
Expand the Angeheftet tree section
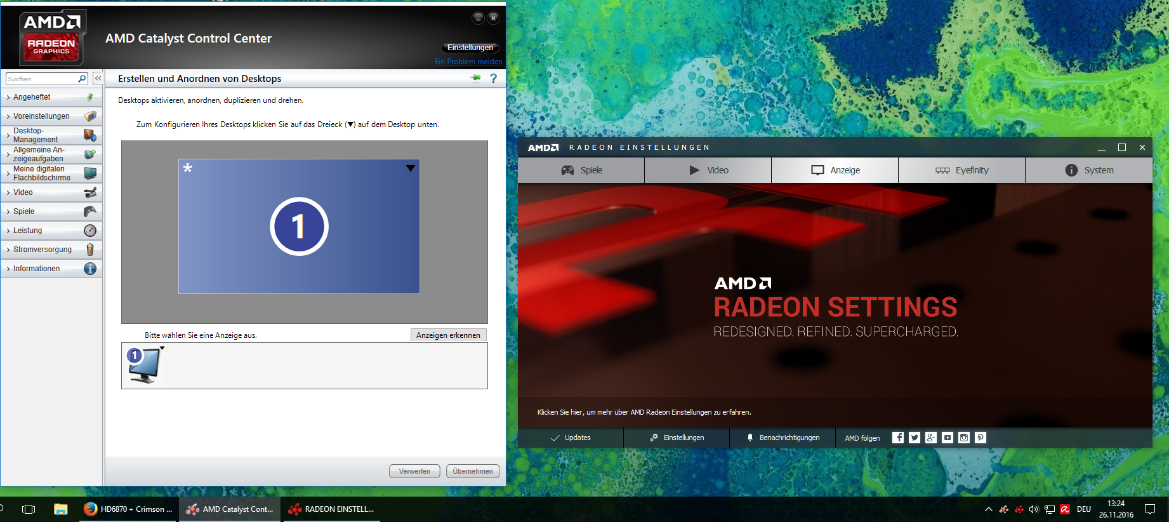[8, 97]
